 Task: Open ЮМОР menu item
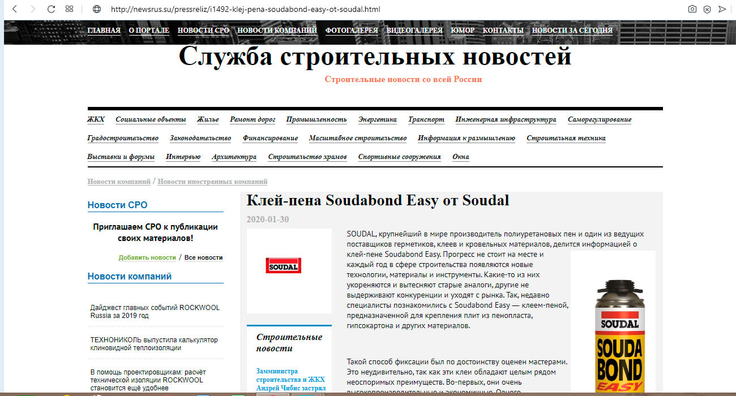[463, 31]
